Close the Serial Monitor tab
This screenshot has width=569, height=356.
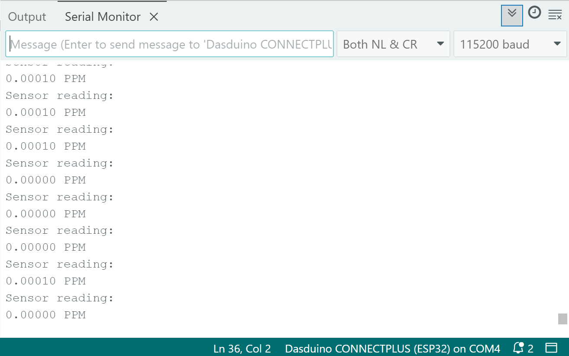154,17
